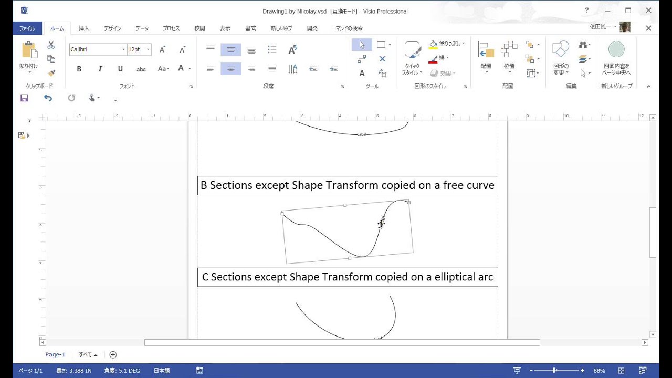Click the Format Painter brush icon
Image resolution: width=672 pixels, height=378 pixels.
click(x=51, y=73)
